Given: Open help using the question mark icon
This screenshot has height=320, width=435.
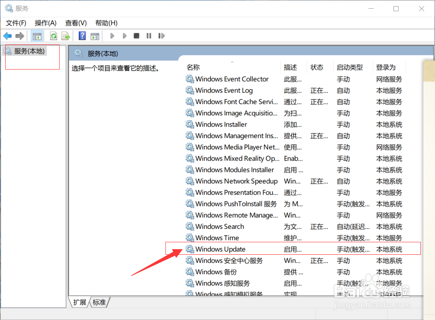Looking at the screenshot, I should (82, 35).
